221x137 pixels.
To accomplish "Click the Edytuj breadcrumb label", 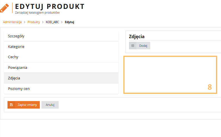I will [69, 22].
